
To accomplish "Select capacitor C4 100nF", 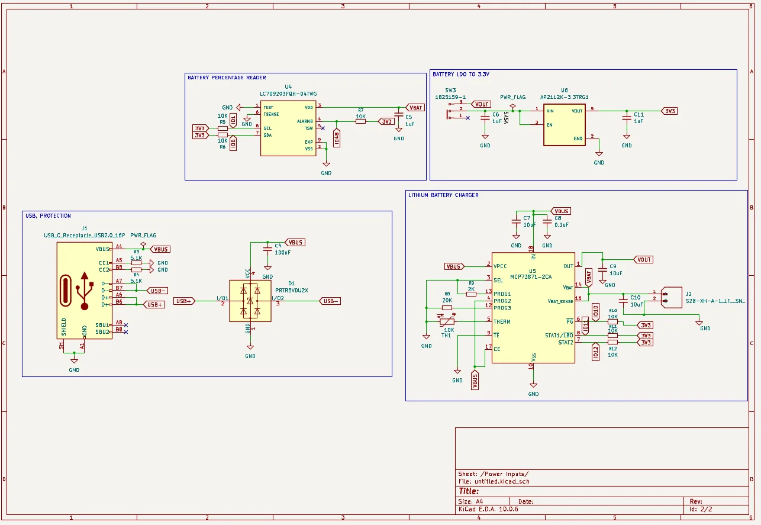I will coord(268,249).
